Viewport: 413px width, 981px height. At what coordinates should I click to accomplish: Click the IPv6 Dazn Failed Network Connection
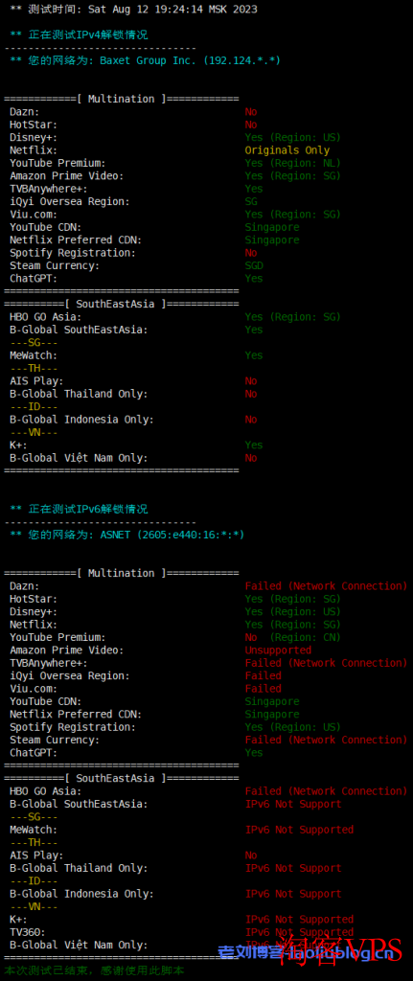pos(326,586)
